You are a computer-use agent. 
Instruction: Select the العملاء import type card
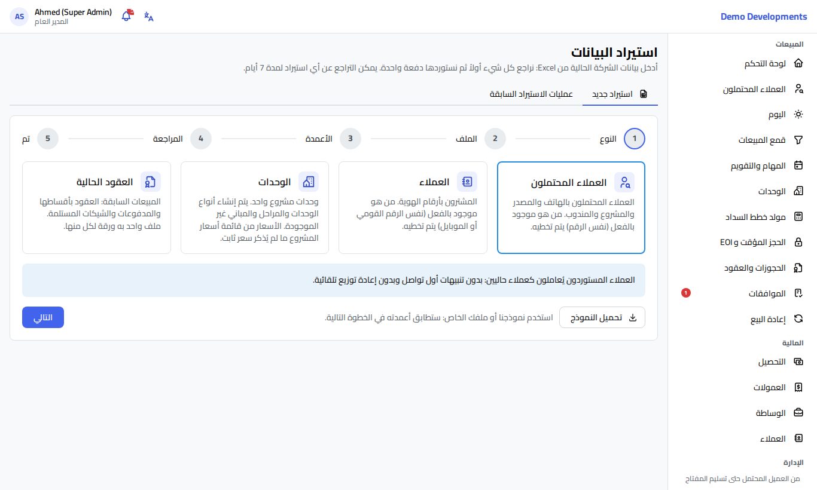click(x=413, y=207)
